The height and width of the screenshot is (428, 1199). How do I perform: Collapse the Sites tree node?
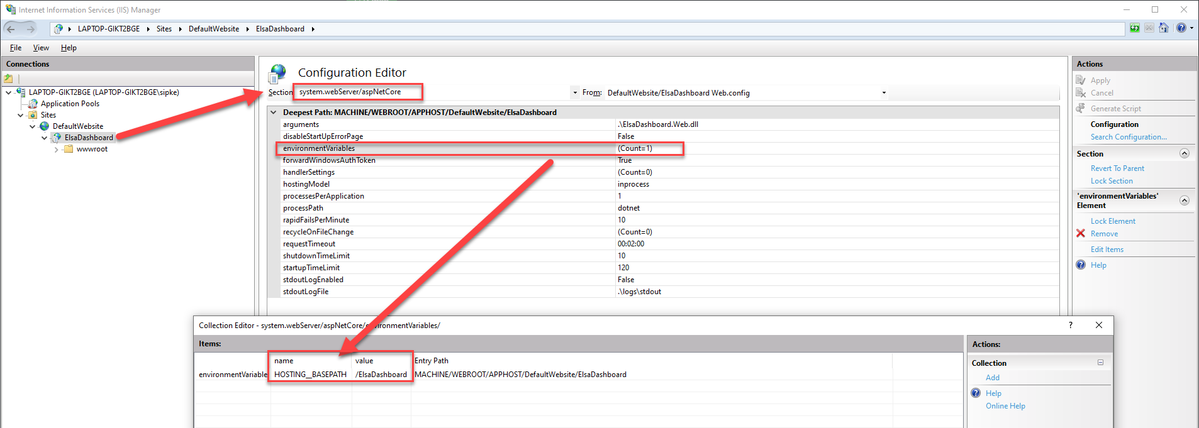(x=20, y=115)
